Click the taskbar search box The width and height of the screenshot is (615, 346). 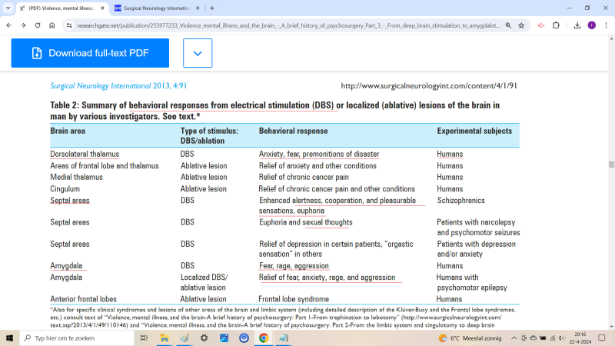pos(77,338)
